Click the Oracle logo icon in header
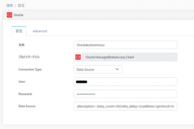 [9, 15]
